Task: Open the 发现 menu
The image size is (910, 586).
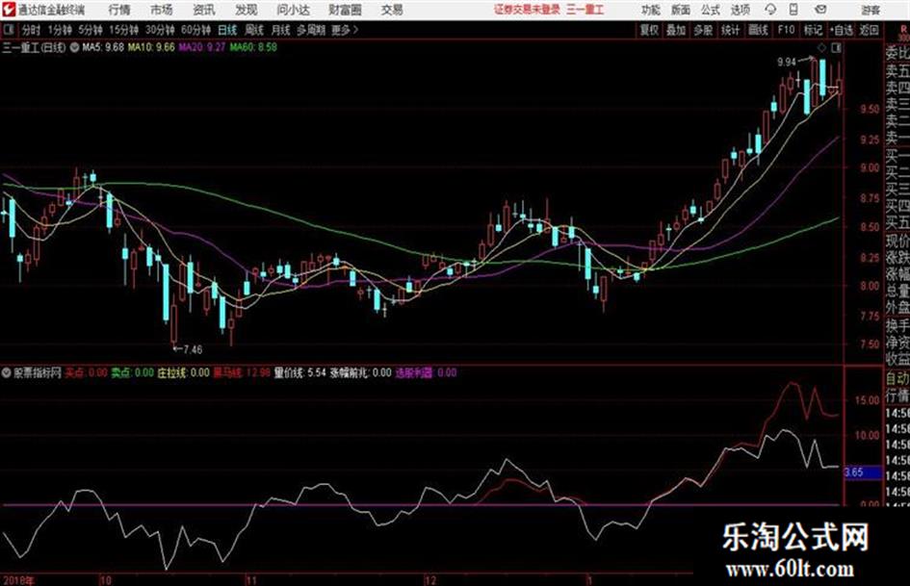Action: (x=247, y=10)
